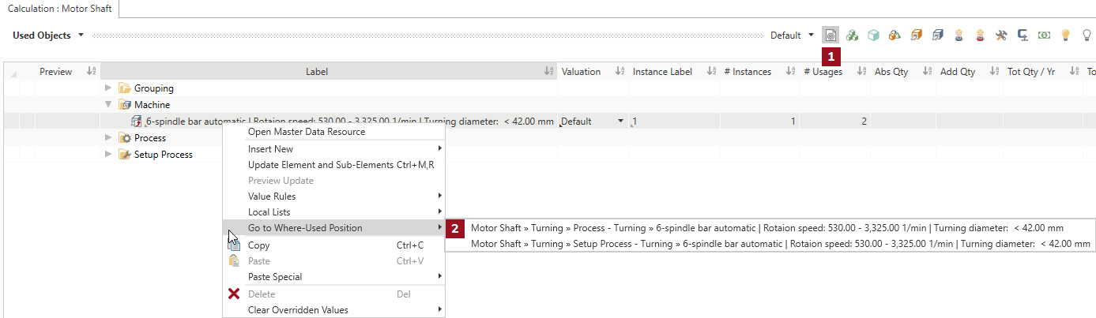The width and height of the screenshot is (1096, 318).
Task: Click the yellow light bulb toolbar icon
Action: (1065, 35)
